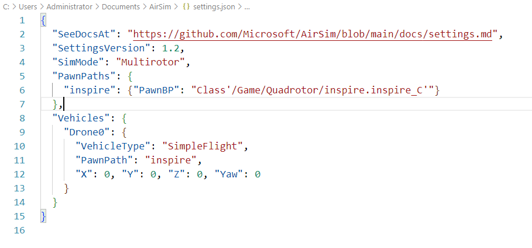This screenshot has width=532, height=248.
Task: Open the C: drive breadcrumb
Action: (x=5, y=7)
